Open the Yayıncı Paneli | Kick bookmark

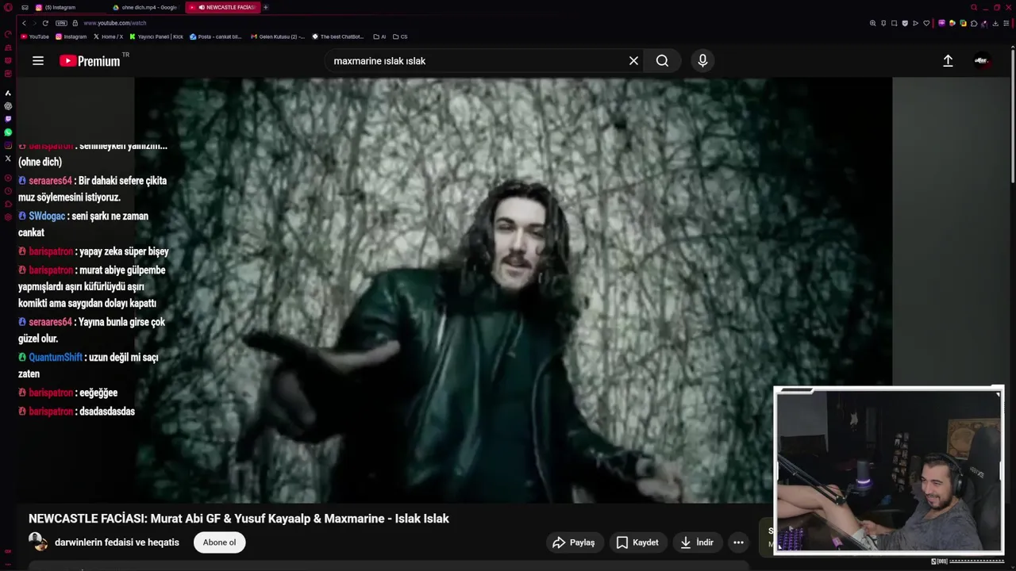(x=156, y=36)
